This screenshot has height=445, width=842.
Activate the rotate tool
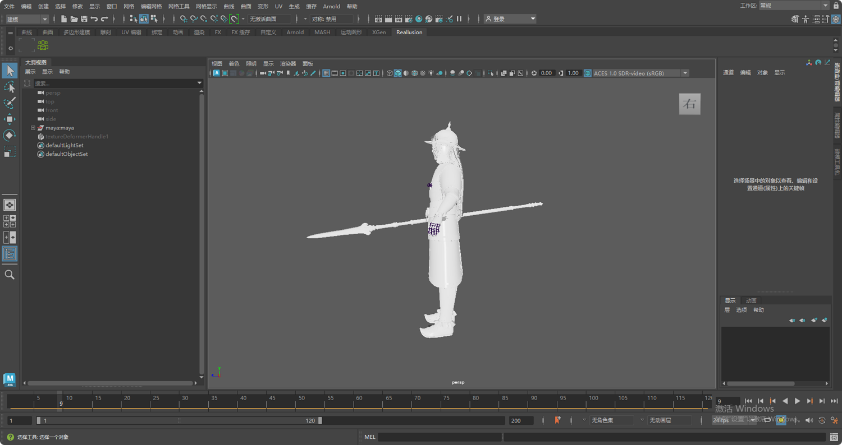click(8, 135)
